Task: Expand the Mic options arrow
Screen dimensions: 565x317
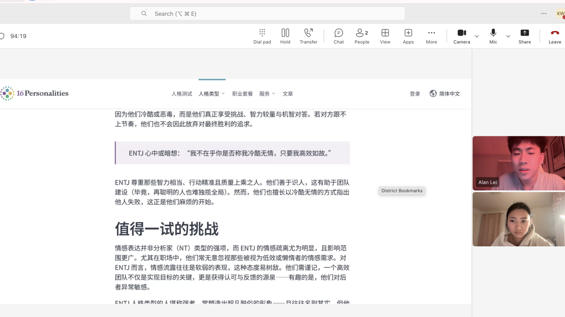Action: [508, 36]
